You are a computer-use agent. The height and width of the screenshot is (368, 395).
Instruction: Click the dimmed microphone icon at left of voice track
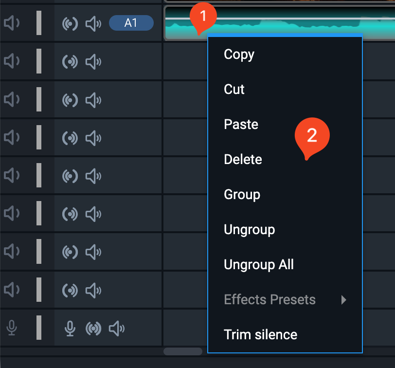12,328
